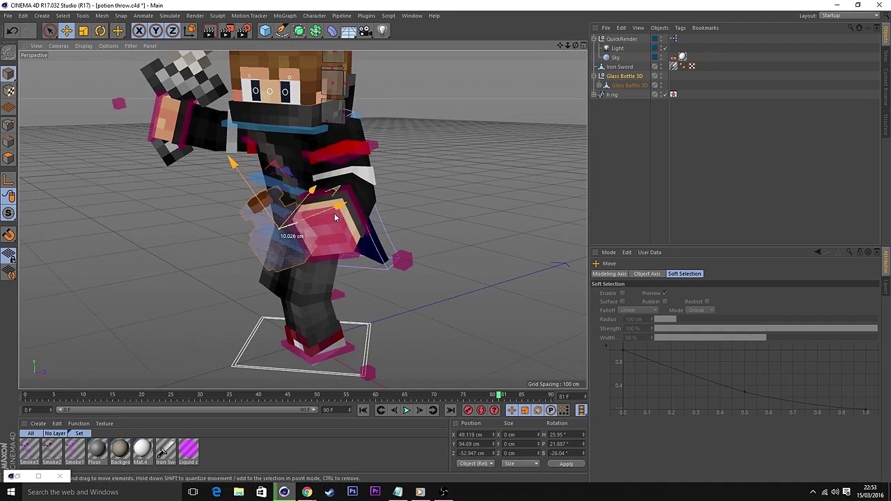Image resolution: width=891 pixels, height=501 pixels.
Task: Click the green timeline playhead marker
Action: pos(498,395)
